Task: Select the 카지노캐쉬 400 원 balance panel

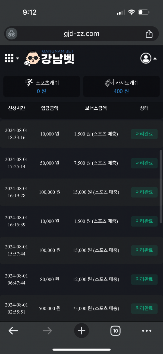Action: coord(121,87)
